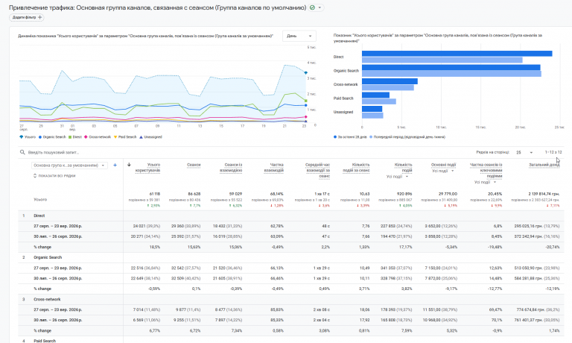Toggle the Cross-network series in the line chart legend

[98, 137]
